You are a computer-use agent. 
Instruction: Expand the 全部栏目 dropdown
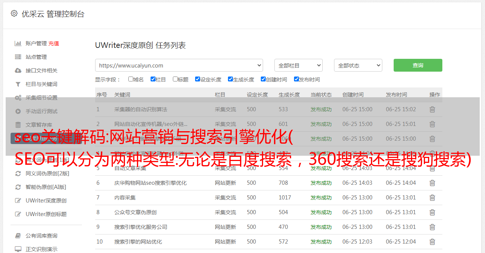pos(299,65)
